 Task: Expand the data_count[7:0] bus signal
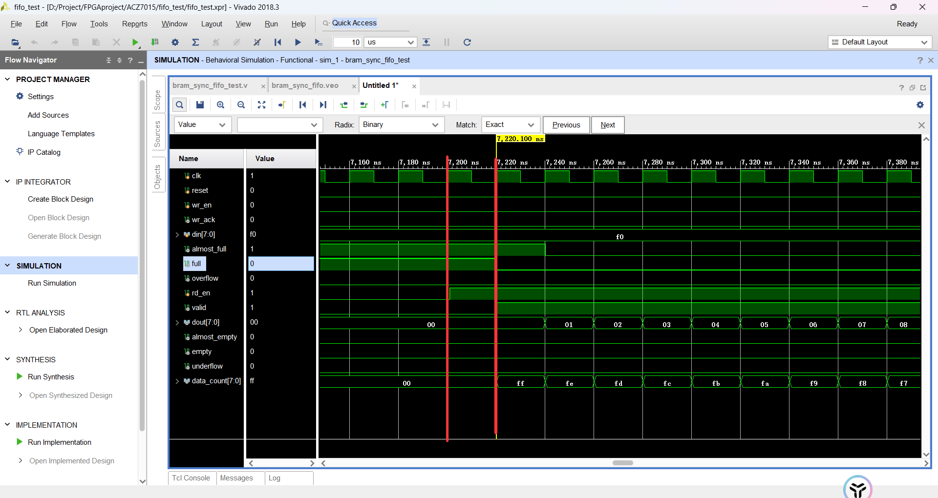click(177, 381)
